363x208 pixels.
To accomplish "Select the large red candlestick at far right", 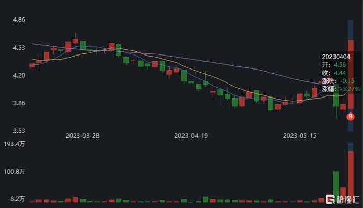I will coord(351,75).
